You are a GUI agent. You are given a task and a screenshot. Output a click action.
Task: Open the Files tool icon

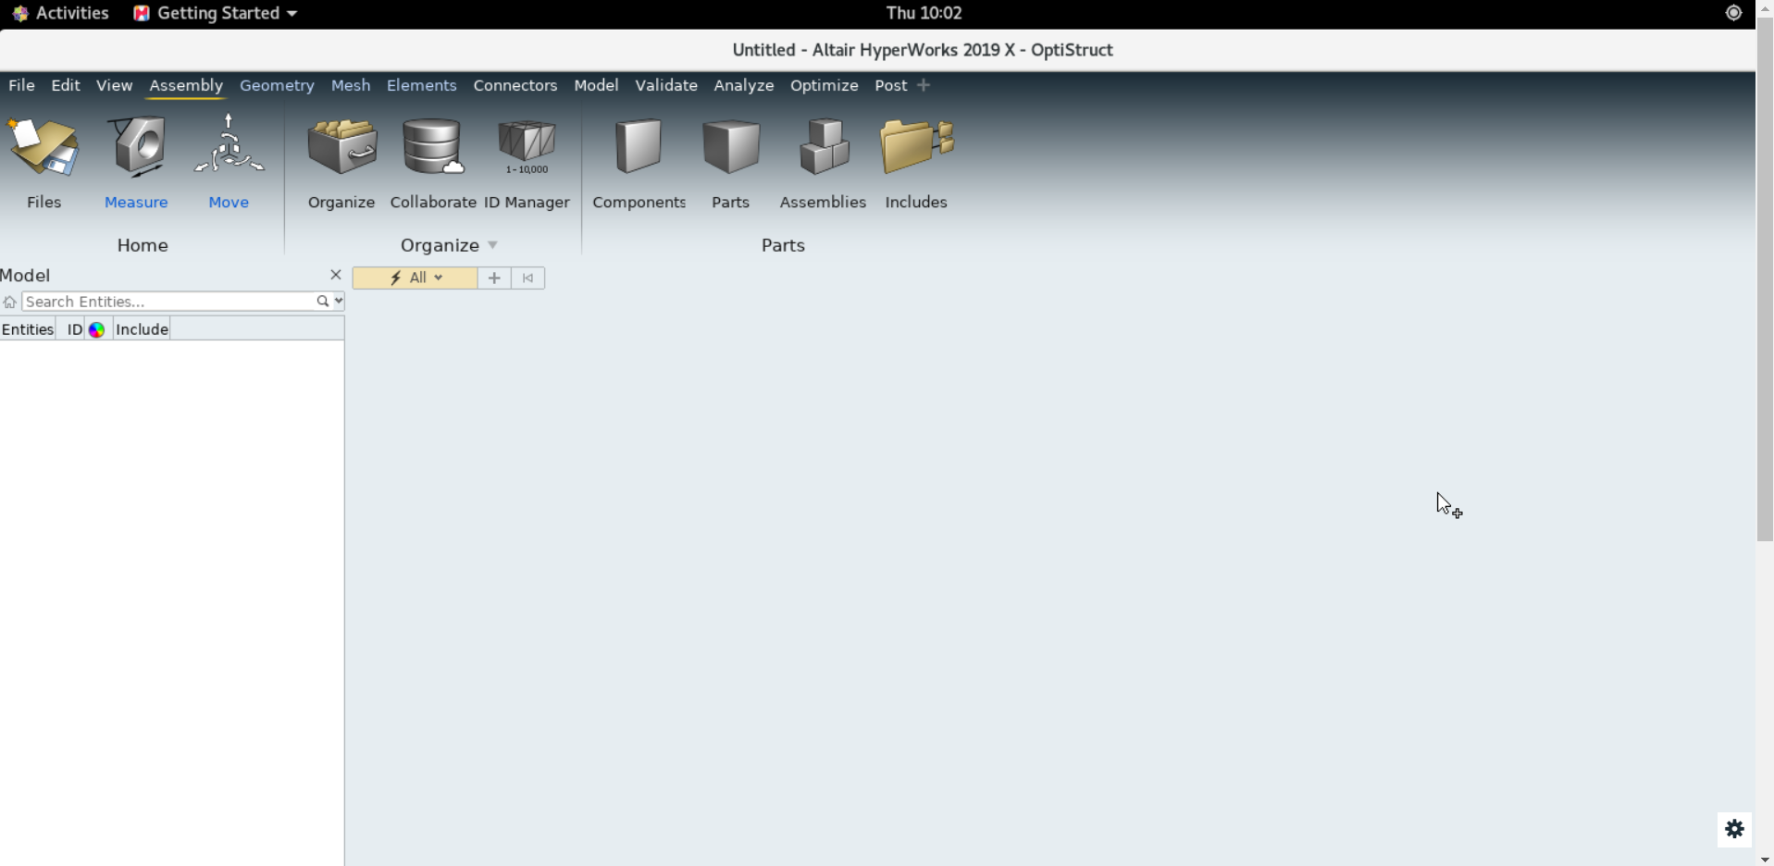coord(43,147)
